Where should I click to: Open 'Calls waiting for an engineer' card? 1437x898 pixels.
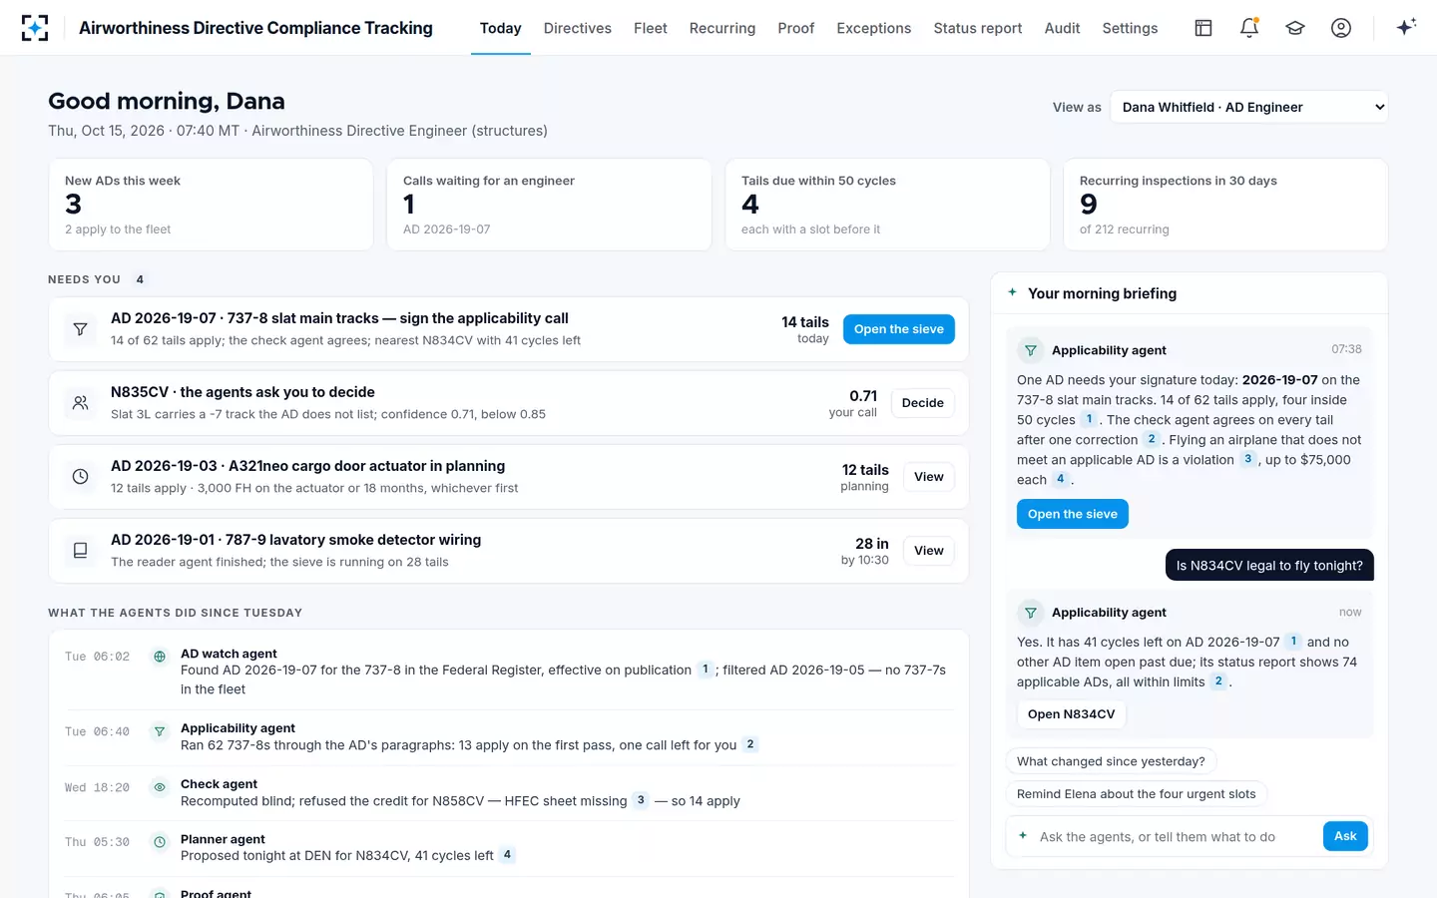pyautogui.click(x=549, y=205)
